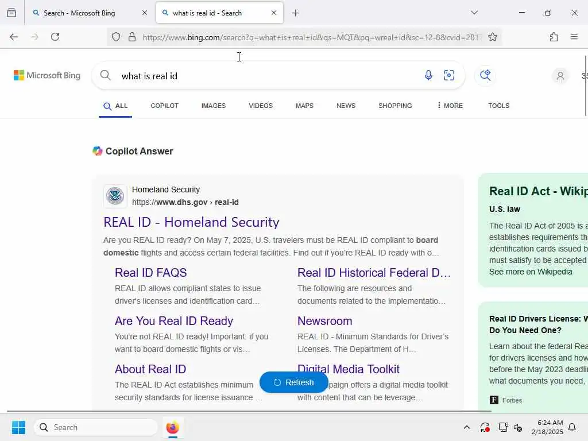Click the site security padlock icon

click(x=132, y=37)
